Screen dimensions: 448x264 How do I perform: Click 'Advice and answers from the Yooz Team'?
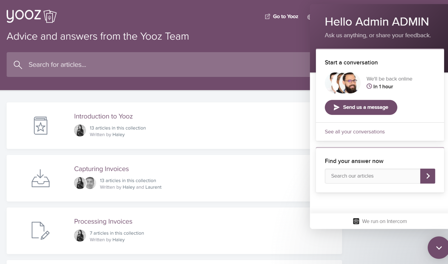click(98, 36)
